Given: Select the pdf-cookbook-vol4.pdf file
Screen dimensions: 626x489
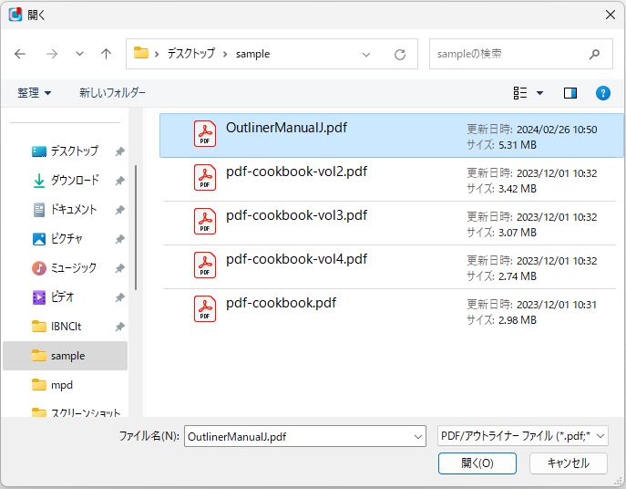Looking at the screenshot, I should (x=296, y=259).
